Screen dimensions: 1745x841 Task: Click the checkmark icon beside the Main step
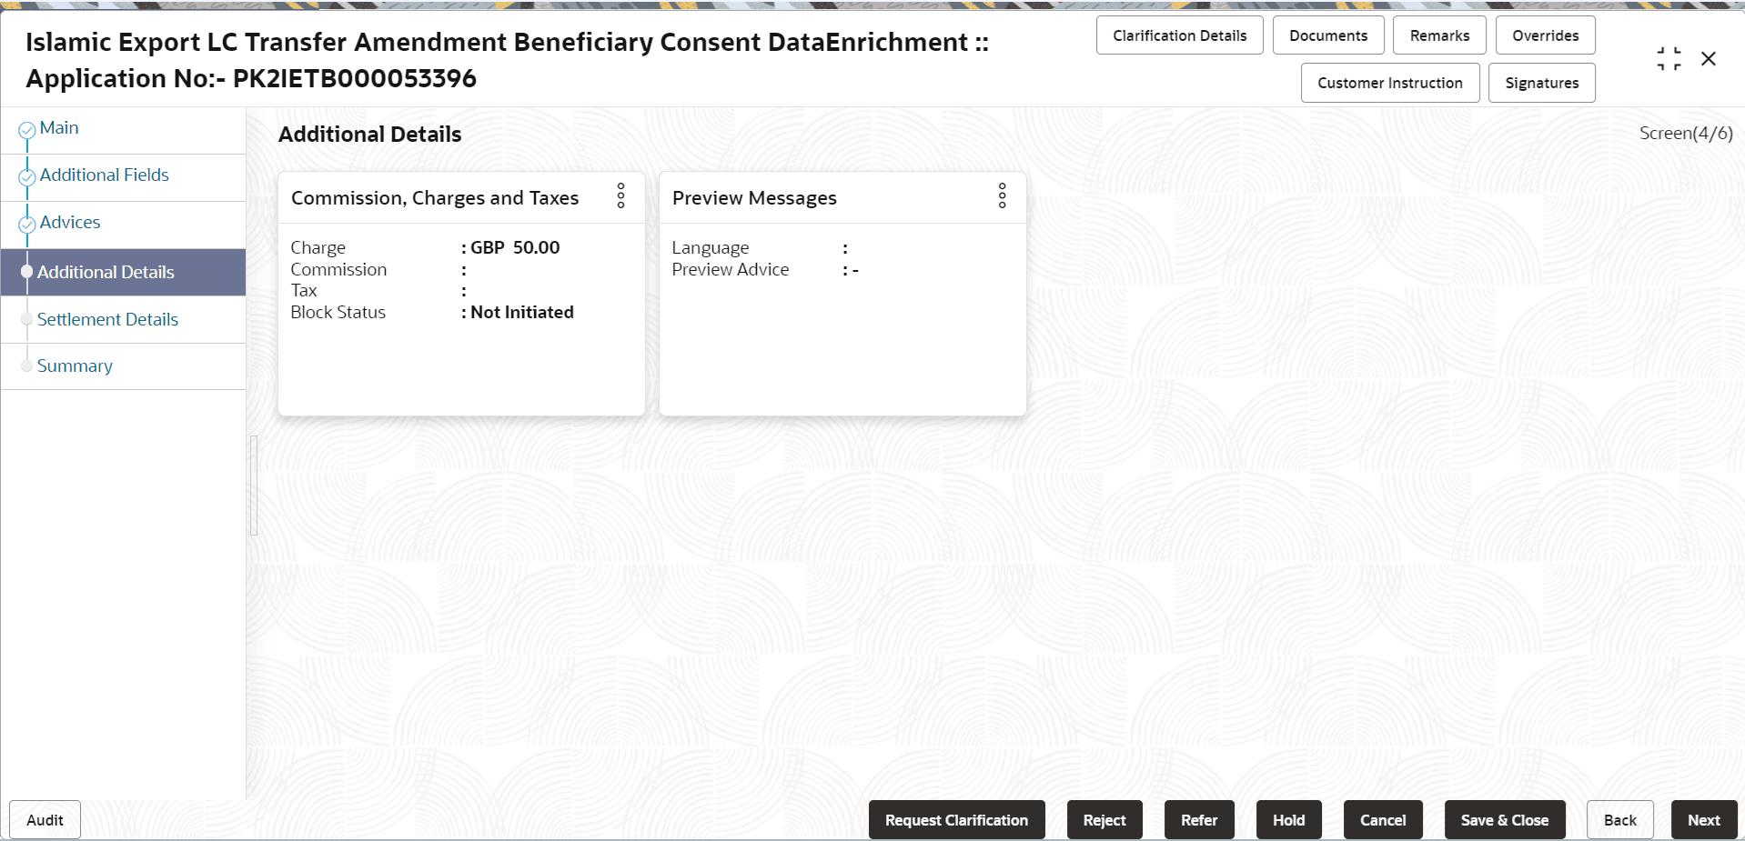click(26, 127)
